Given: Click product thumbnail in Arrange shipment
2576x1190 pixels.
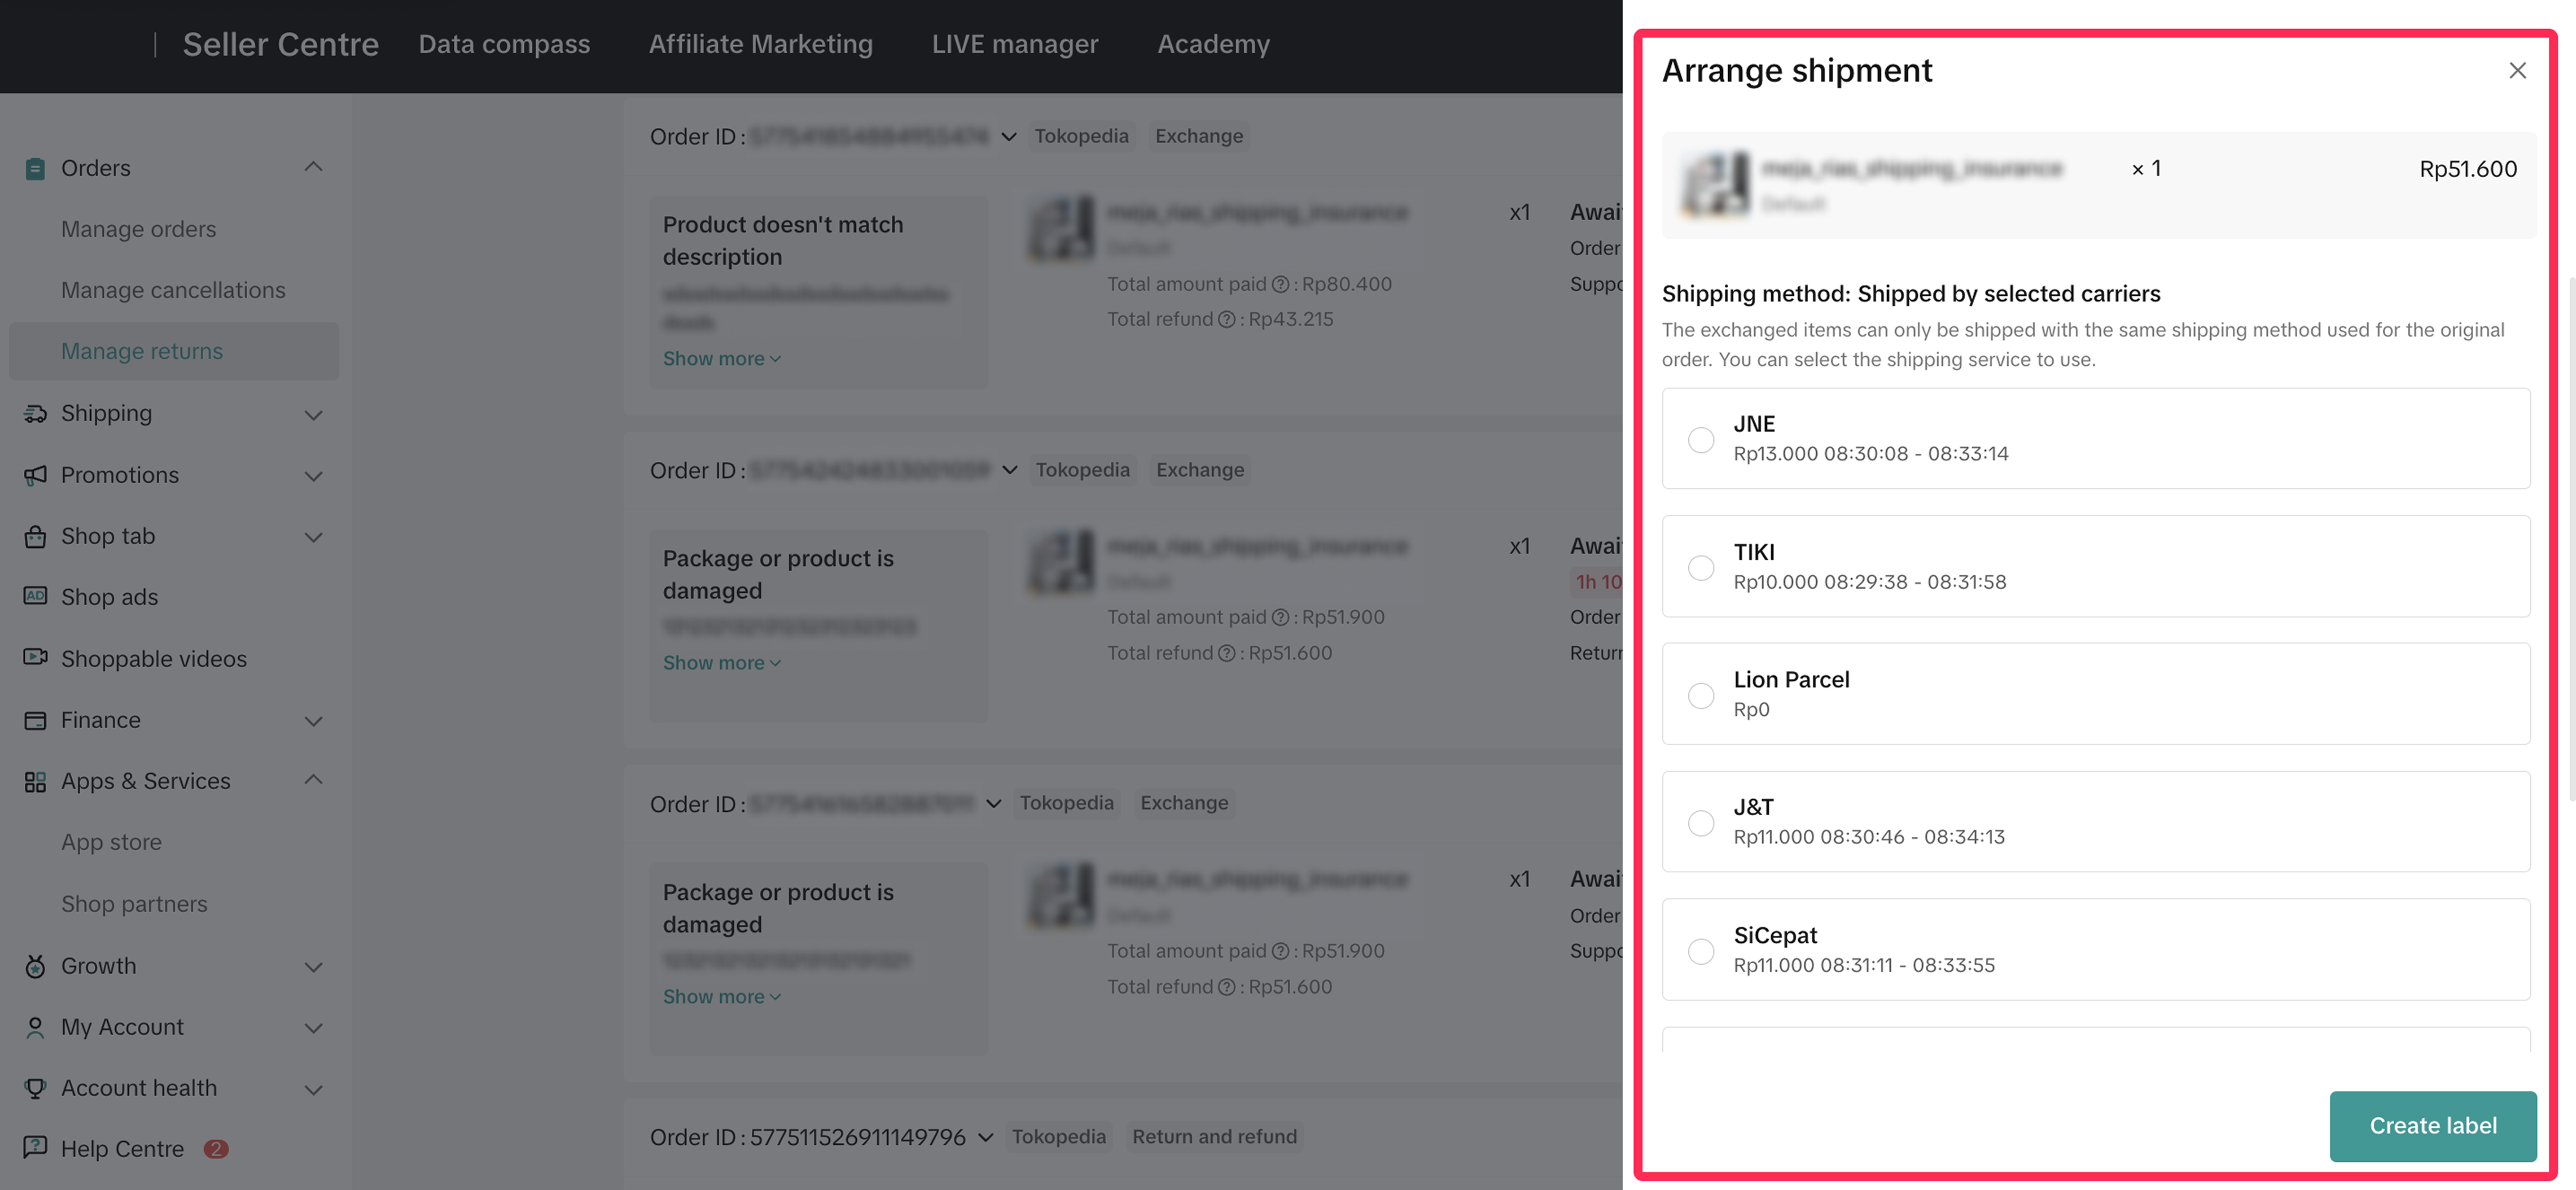Looking at the screenshot, I should 1716,184.
